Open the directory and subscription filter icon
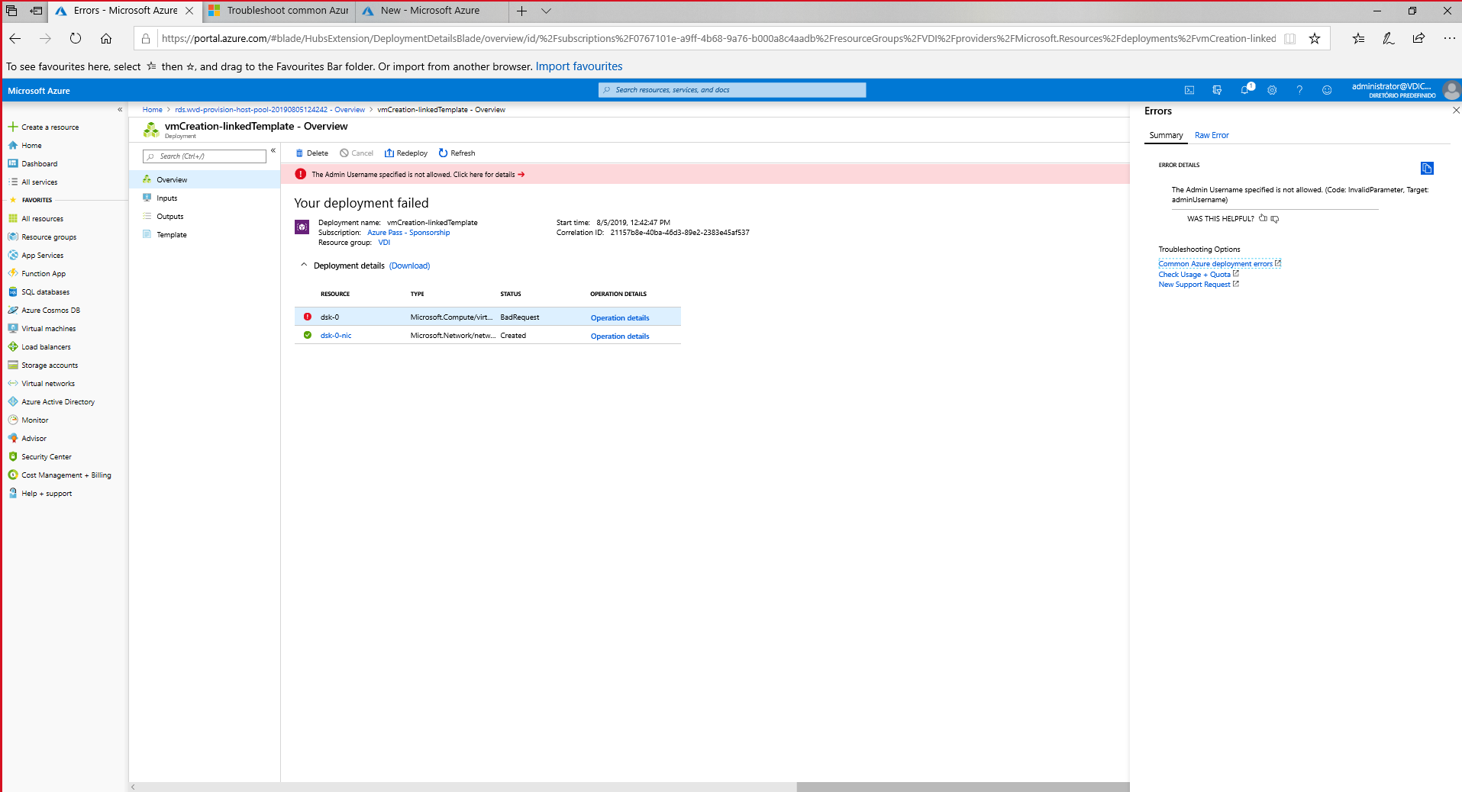1462x792 pixels. (1217, 89)
